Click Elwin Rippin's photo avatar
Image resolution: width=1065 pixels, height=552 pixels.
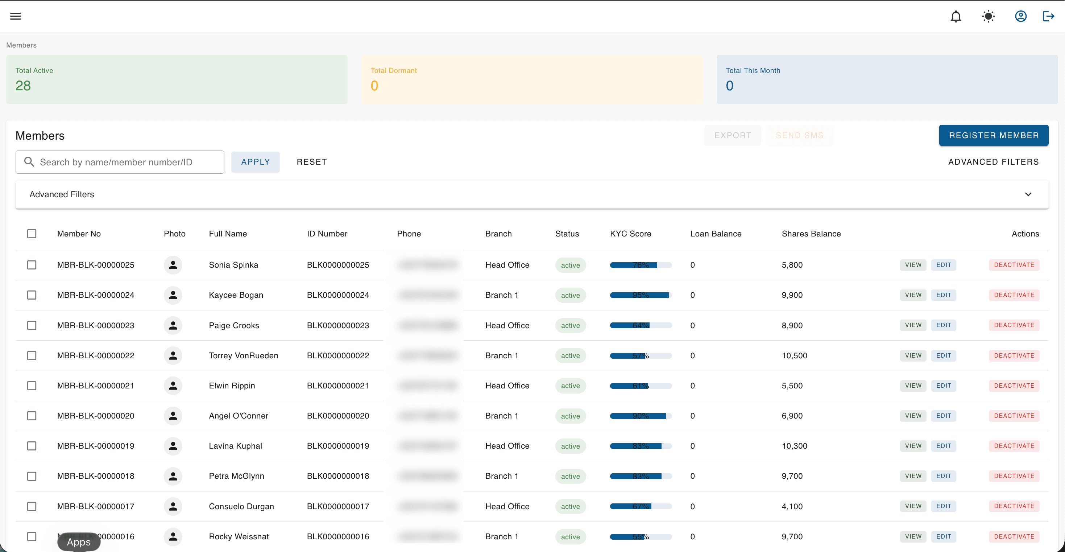[173, 386]
